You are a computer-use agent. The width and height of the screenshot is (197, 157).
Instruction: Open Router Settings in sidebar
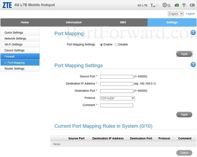point(20,68)
